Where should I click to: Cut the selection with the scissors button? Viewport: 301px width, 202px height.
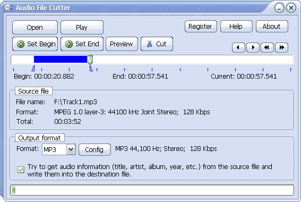coord(157,44)
